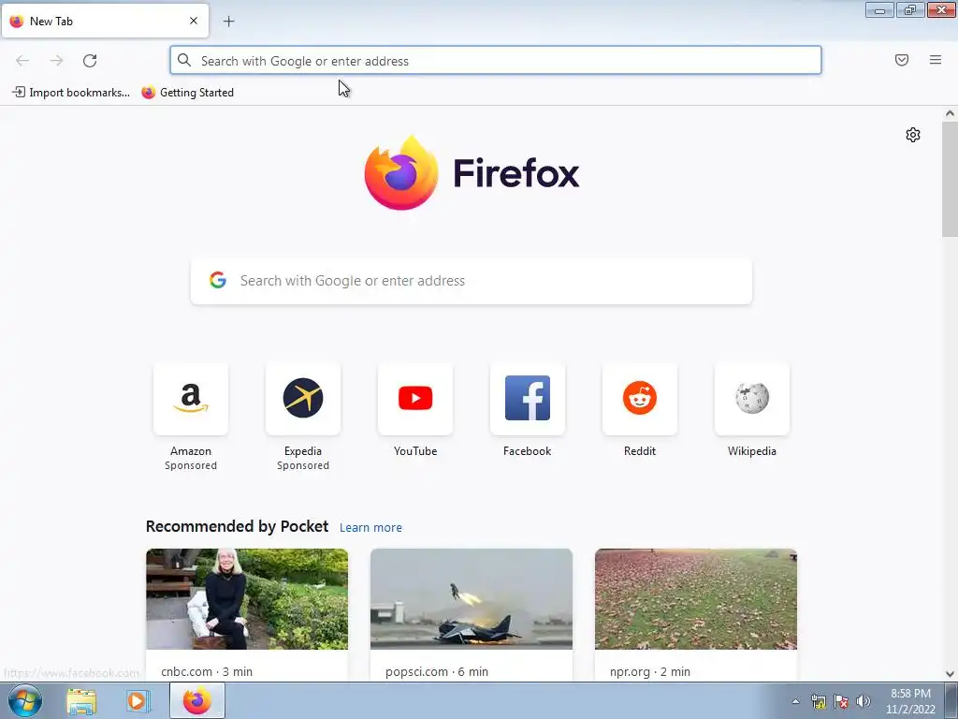Viewport: 958px width, 719px height.
Task: Open Windows Explorer from the taskbar
Action: (x=81, y=701)
